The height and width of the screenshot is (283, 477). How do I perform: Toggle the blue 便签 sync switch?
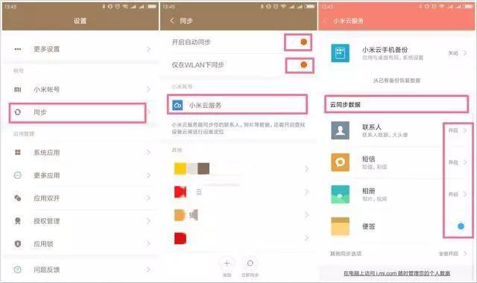[x=458, y=226]
